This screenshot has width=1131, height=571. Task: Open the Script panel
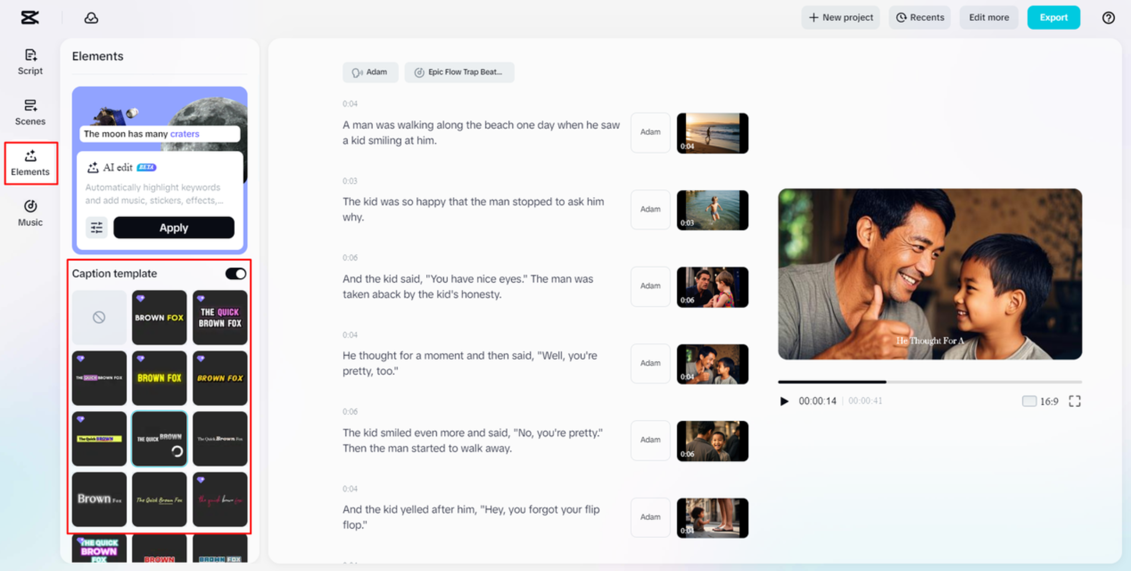(30, 62)
